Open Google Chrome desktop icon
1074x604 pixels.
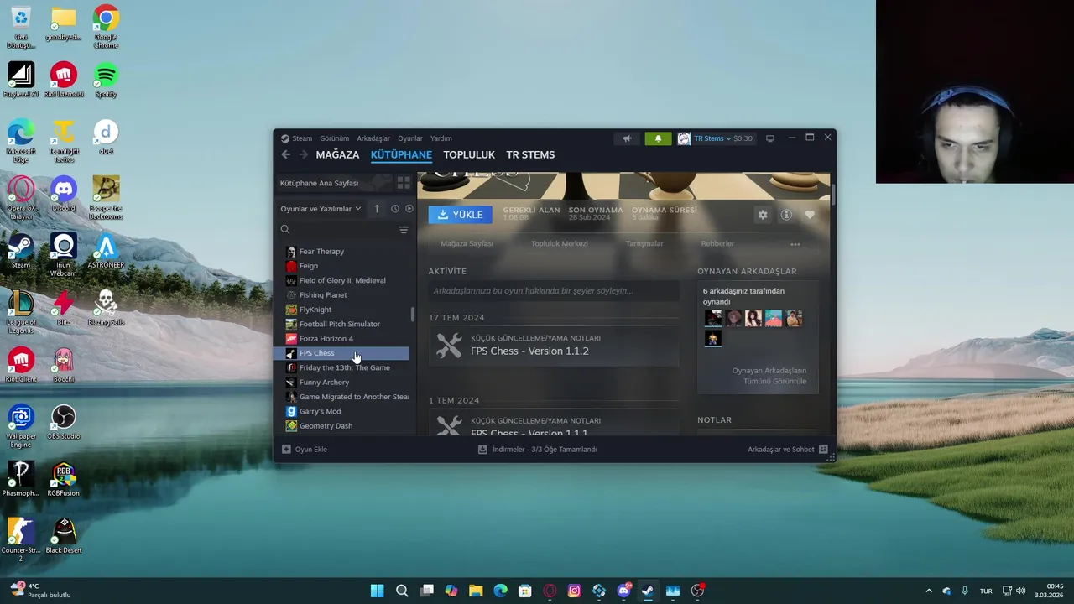pos(106,27)
